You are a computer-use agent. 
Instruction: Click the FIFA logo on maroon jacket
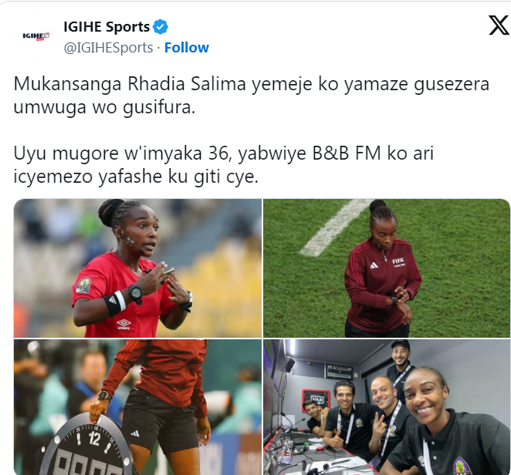[398, 262]
